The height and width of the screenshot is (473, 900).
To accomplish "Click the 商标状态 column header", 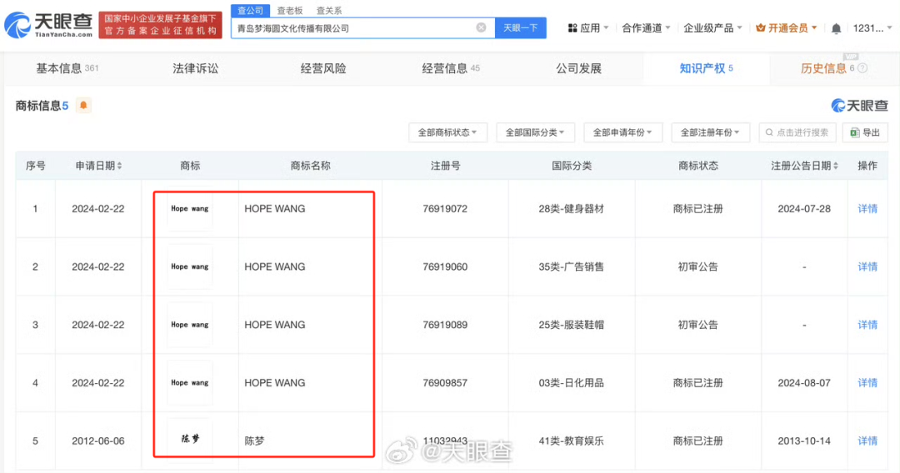I will pyautogui.click(x=698, y=166).
